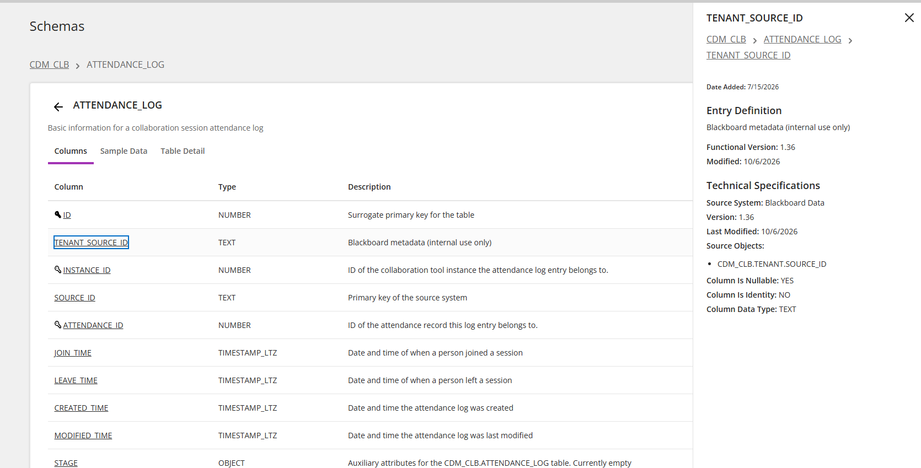921x468 pixels.
Task: Click 'Column Data Type: TEXT' line
Action: (751, 309)
